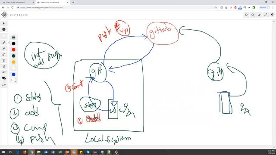Select the arrow pointer tool
Screen dimensions: 276x155
(4, 23)
